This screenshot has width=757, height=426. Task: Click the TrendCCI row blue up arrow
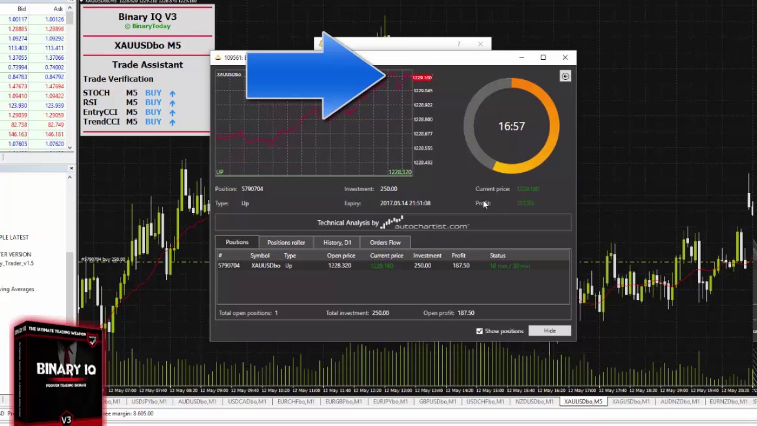pyautogui.click(x=172, y=122)
